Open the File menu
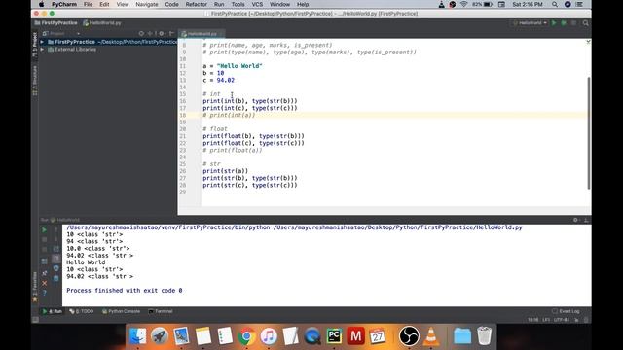The image size is (623, 350). pyautogui.click(x=88, y=4)
